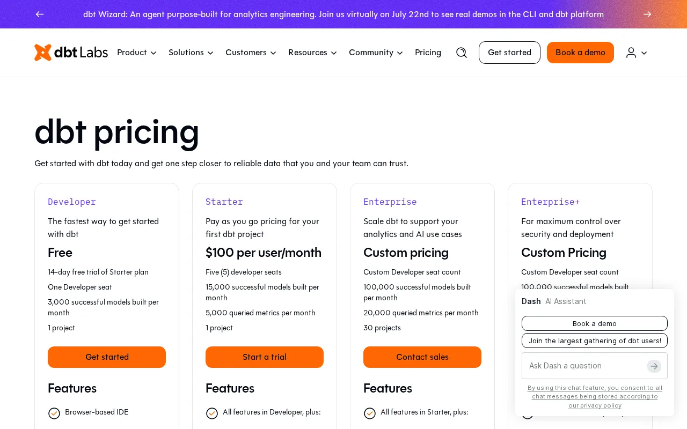This screenshot has width=687, height=429.
Task: Click 20,000 queried metrics per month
Action: point(421,313)
